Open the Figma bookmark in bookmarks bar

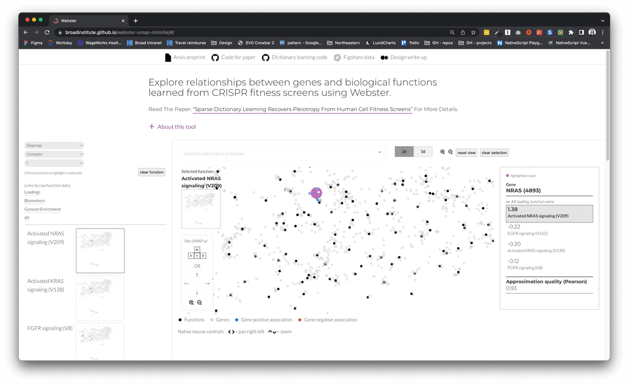[32, 42]
